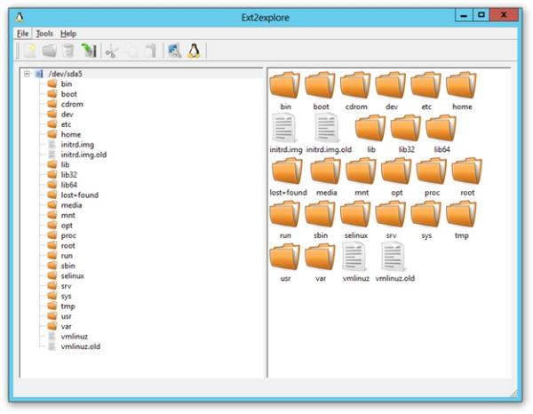Click the lib folder icon in right pane
This screenshot has height=414, width=533.
[370, 128]
